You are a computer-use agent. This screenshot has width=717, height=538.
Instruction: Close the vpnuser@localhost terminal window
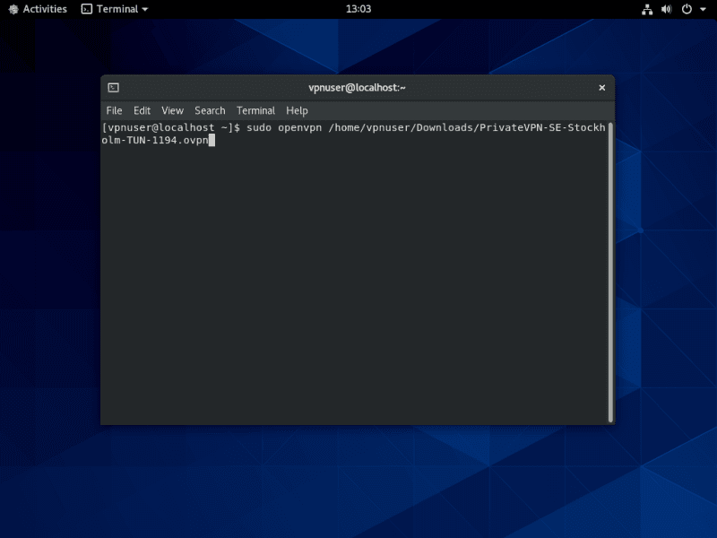point(602,88)
